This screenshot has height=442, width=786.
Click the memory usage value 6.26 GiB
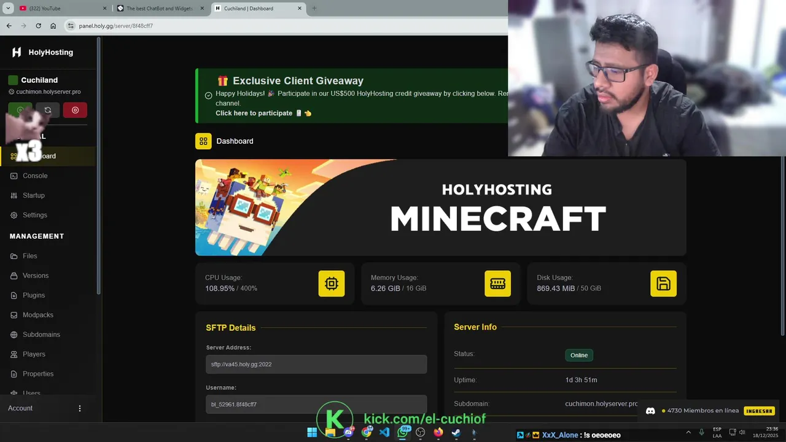pyautogui.click(x=386, y=289)
